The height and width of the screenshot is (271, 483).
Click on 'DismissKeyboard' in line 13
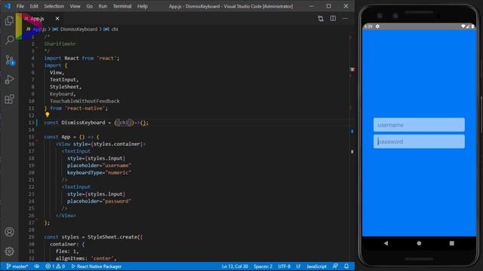83,123
